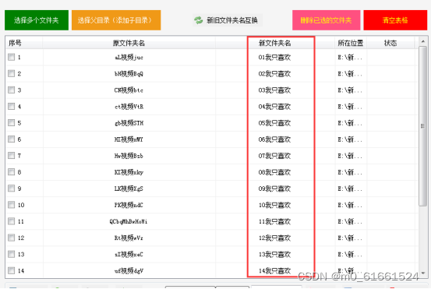This screenshot has height=289, width=431.
Task: Tick the checkbox for row 11
Action: click(11, 221)
